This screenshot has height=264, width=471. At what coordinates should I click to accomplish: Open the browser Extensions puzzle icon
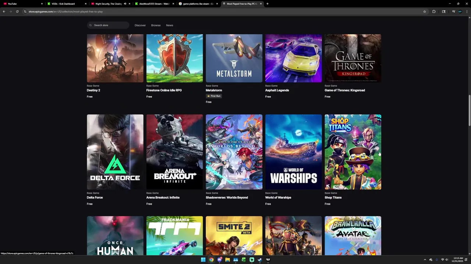[x=434, y=11]
